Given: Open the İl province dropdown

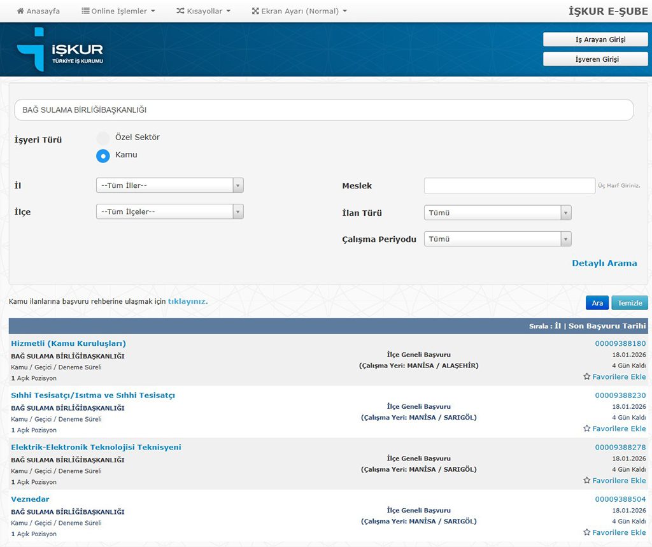Looking at the screenshot, I should click(169, 185).
